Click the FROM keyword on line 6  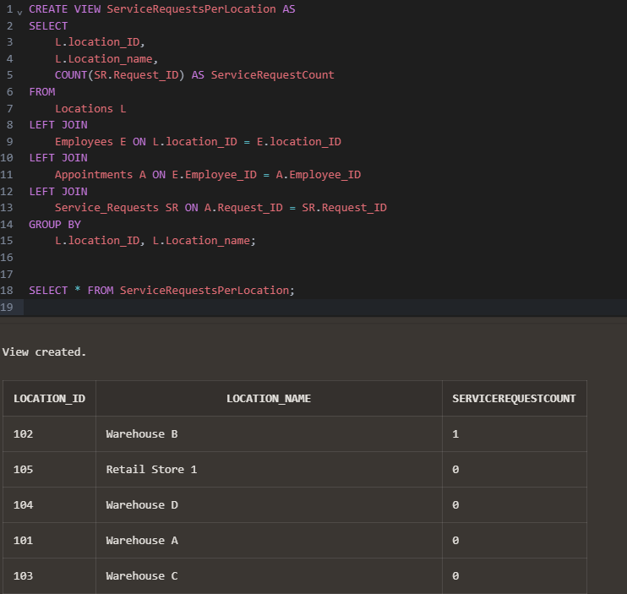pos(42,92)
